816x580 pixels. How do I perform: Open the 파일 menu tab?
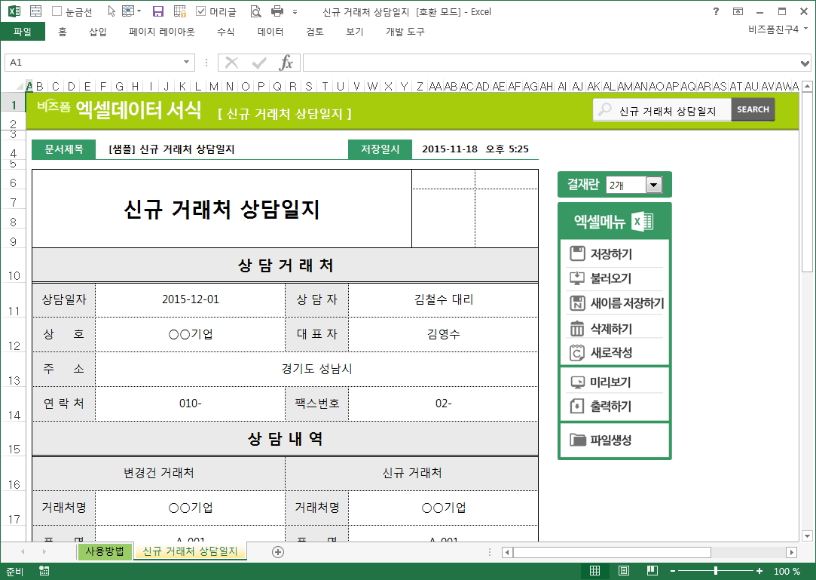click(x=23, y=32)
